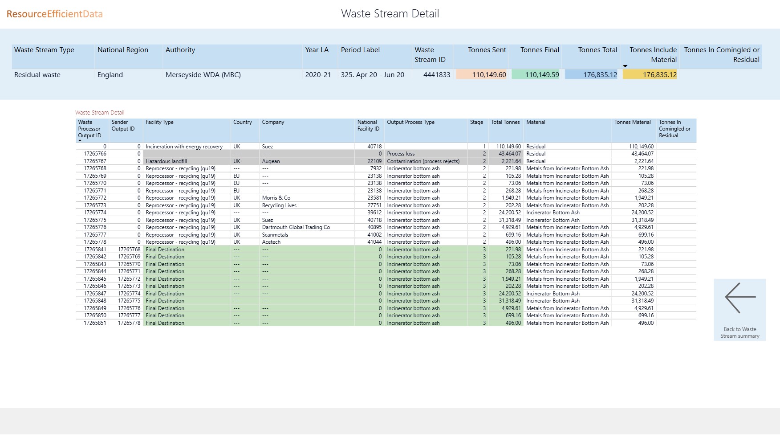
Task: Click the back arrow icon
Action: [x=740, y=298]
